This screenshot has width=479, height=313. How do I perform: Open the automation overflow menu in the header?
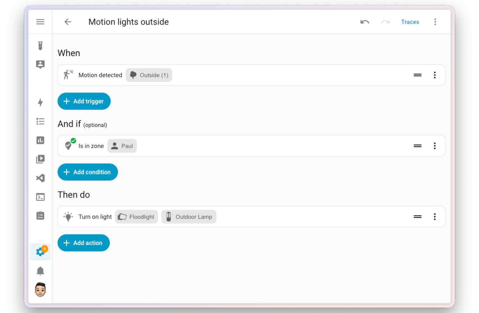coord(435,22)
